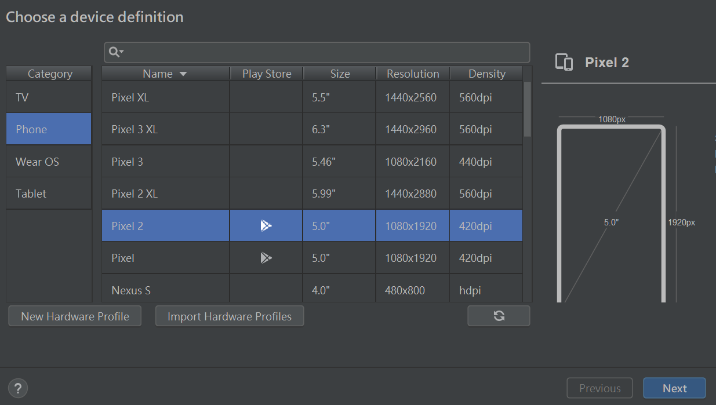
Task: Choose the Phone category
Action: click(49, 129)
